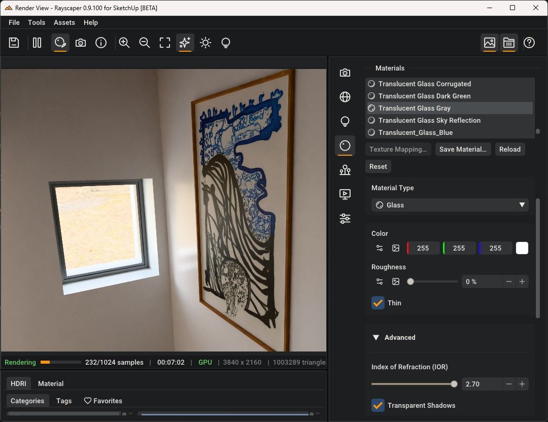This screenshot has width=548, height=422.
Task: Click the Save Material... button
Action: point(463,149)
